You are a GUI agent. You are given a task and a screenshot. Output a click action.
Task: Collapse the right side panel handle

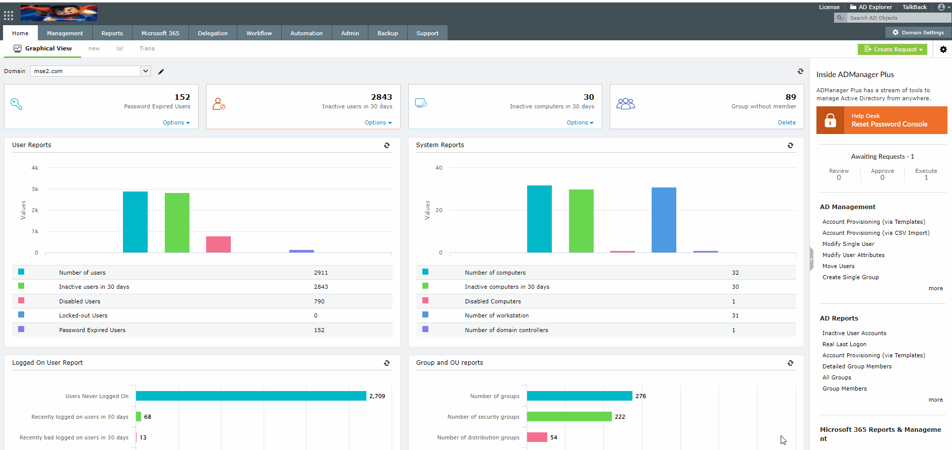811,259
